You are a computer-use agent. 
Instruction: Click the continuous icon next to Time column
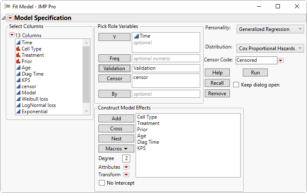tap(18, 43)
